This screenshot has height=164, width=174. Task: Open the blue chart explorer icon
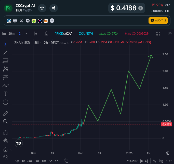coord(9,21)
